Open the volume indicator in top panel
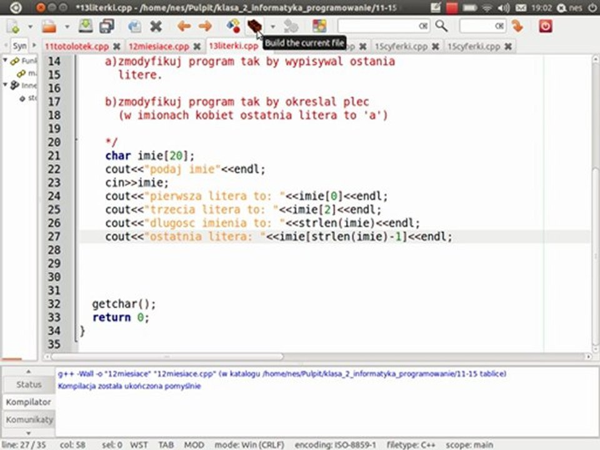The image size is (600, 450). 504,7
